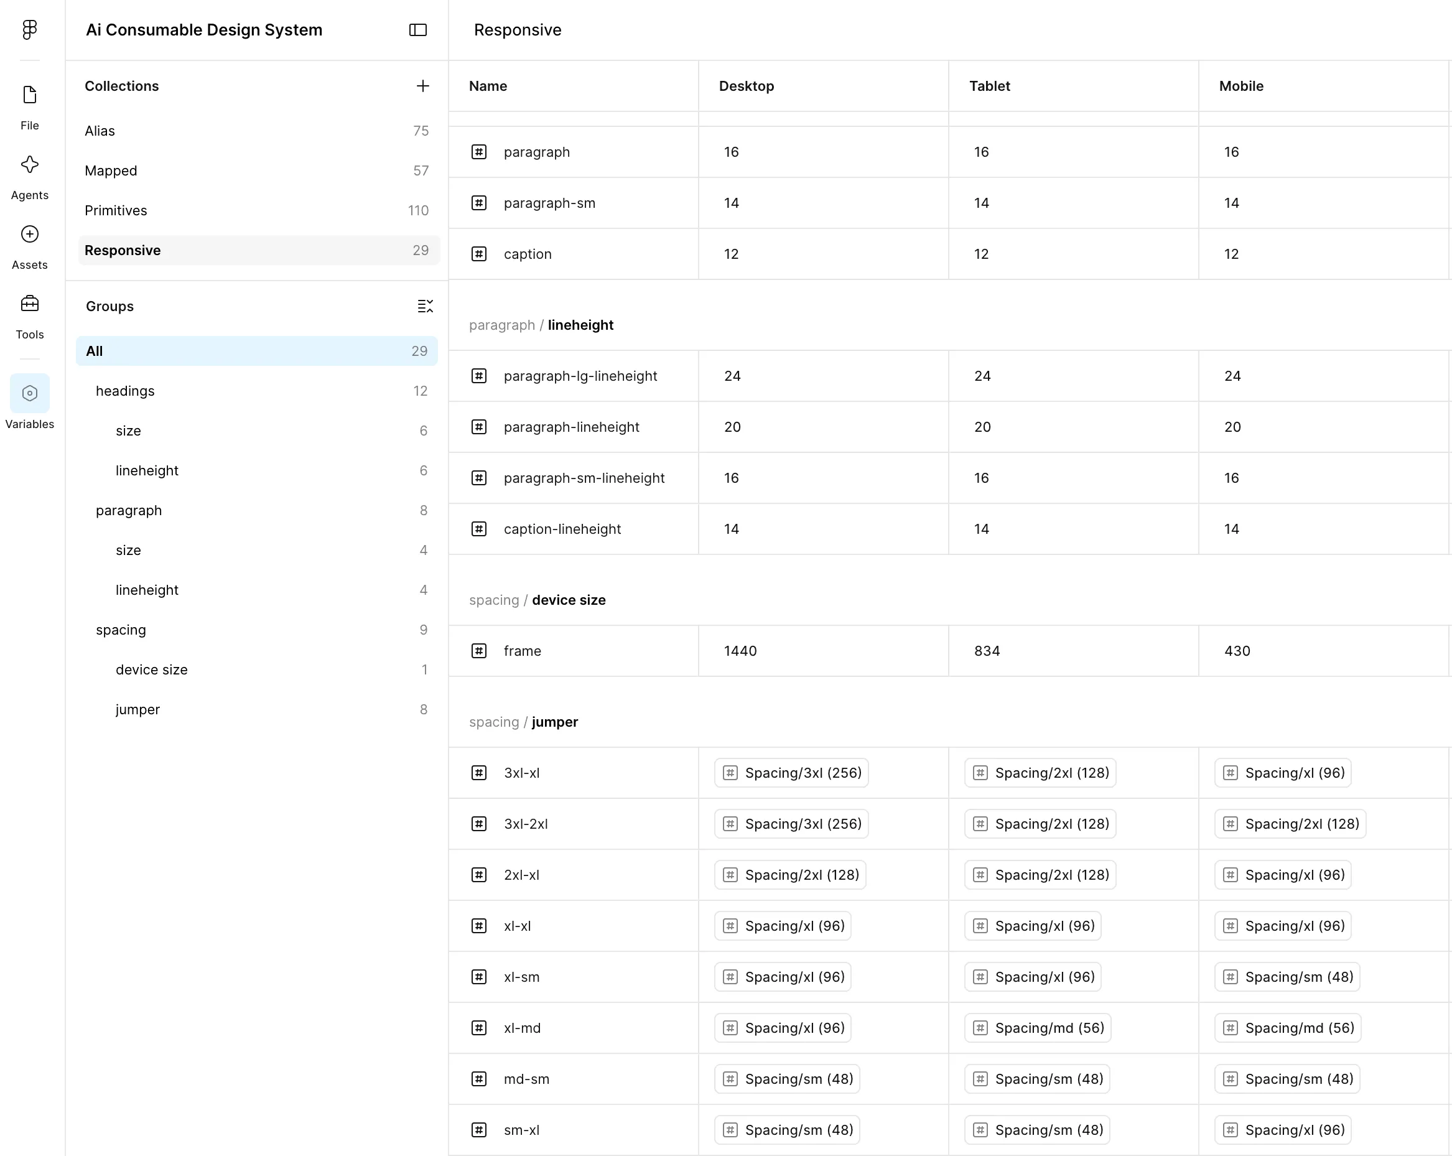
Task: Open the Tools sidebar panel
Action: [x=30, y=317]
